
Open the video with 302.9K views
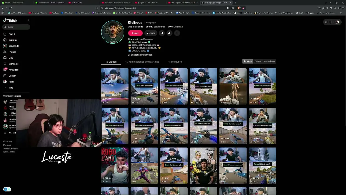[174, 126]
